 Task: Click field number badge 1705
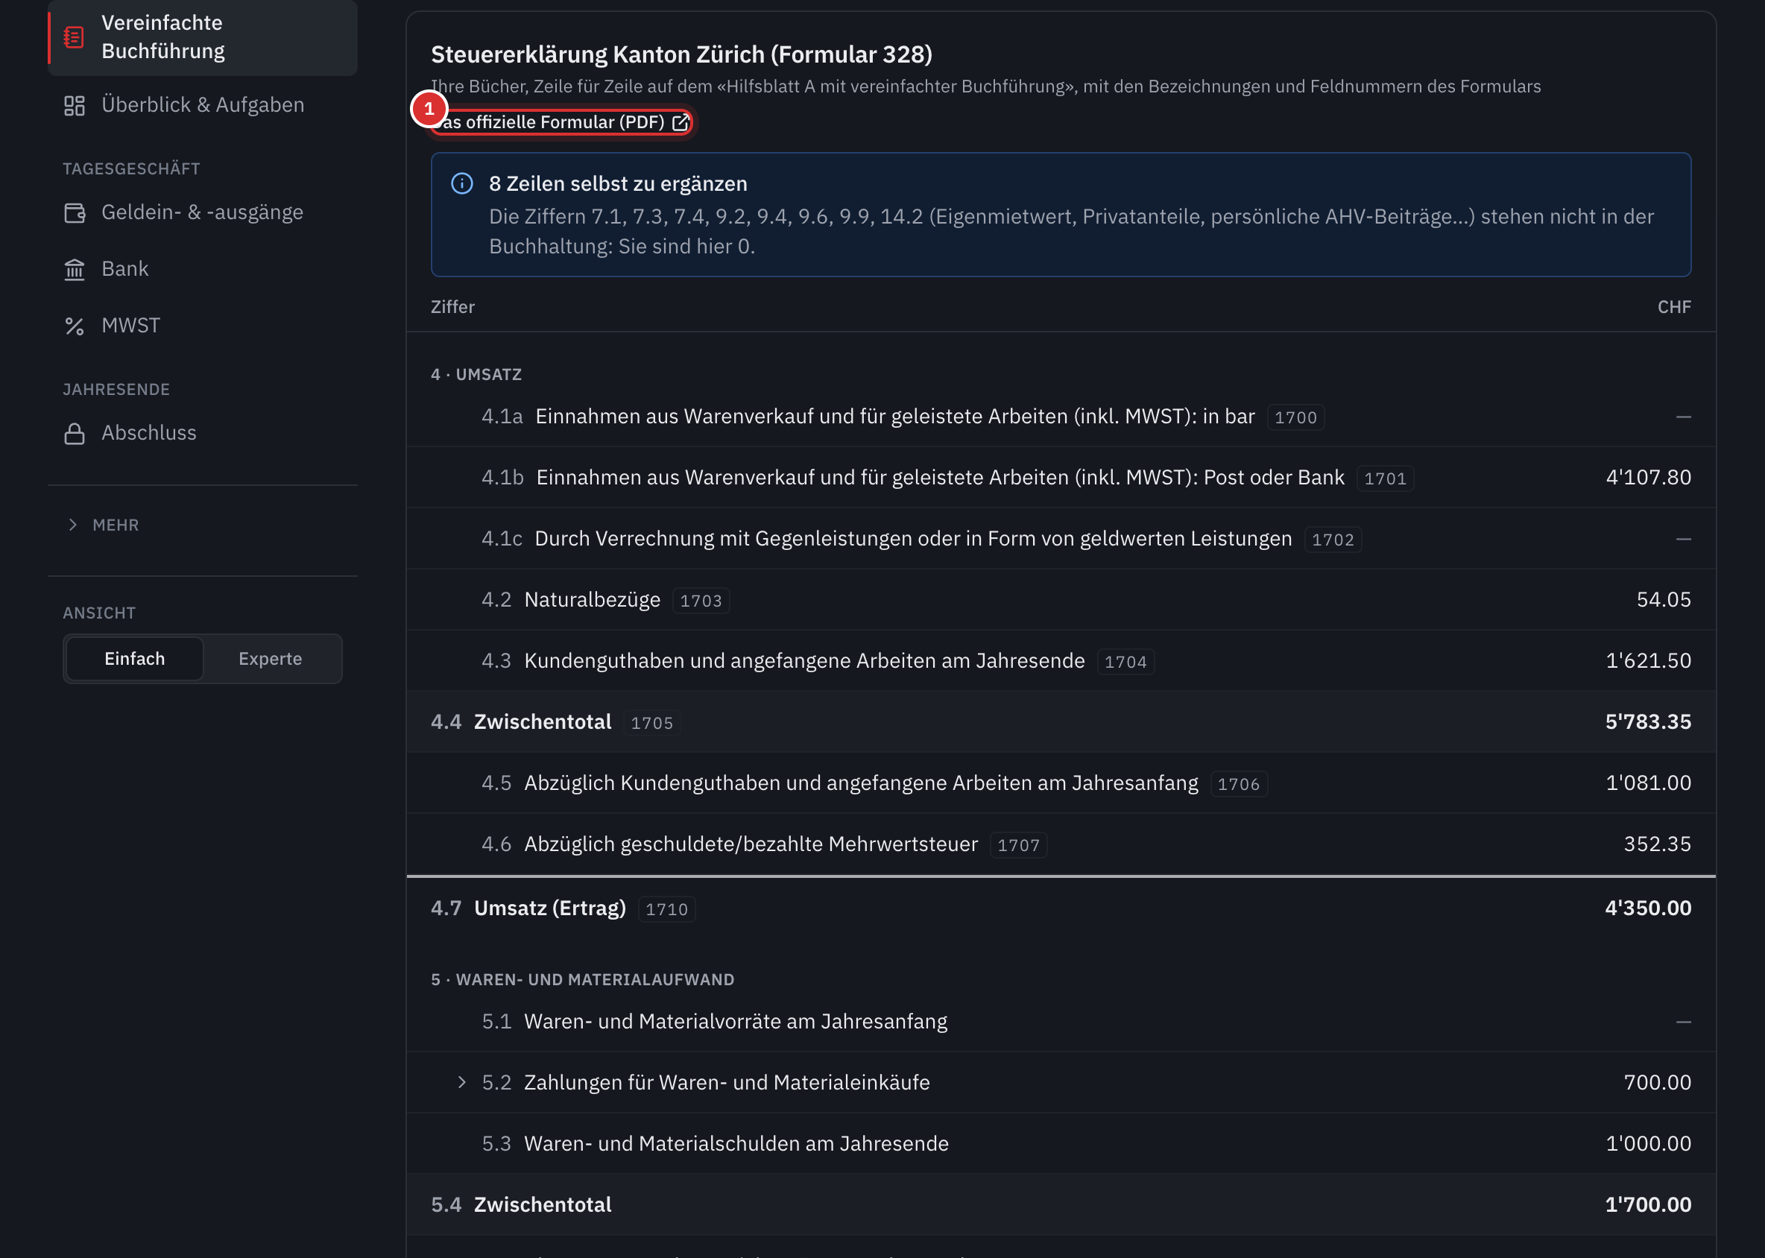(651, 724)
